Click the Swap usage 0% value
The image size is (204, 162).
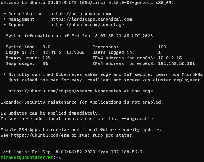point(45,63)
